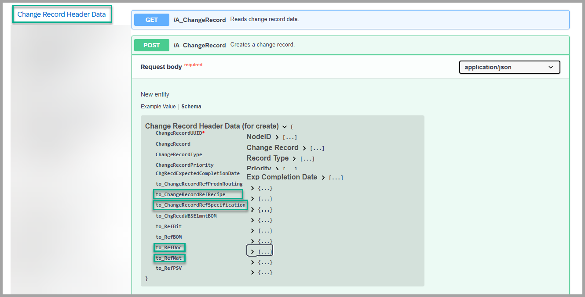585x297 pixels.
Task: Expand the NodeID property chevron
Action: pyautogui.click(x=277, y=137)
